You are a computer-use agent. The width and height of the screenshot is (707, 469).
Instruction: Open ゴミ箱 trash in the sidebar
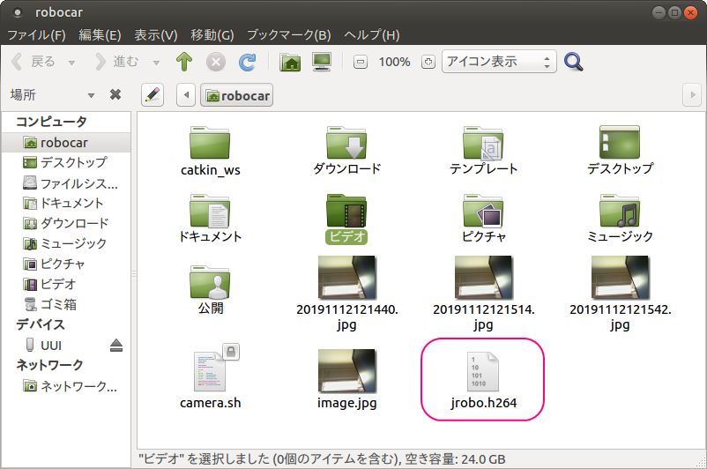tap(66, 304)
